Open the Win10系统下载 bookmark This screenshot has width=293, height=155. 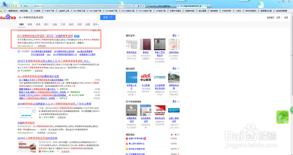pos(144,11)
